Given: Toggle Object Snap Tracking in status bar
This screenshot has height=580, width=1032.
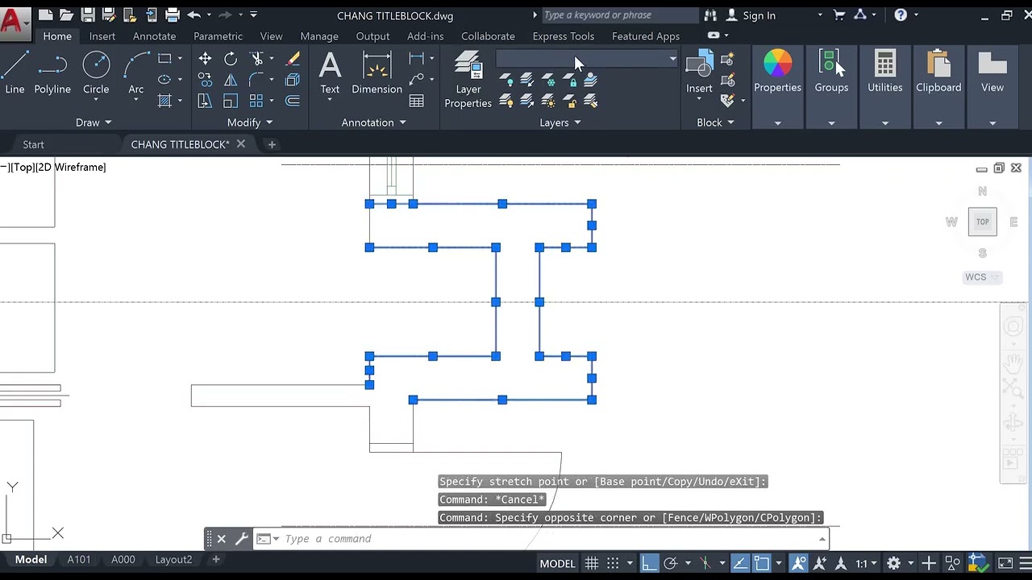Looking at the screenshot, I should tap(740, 563).
